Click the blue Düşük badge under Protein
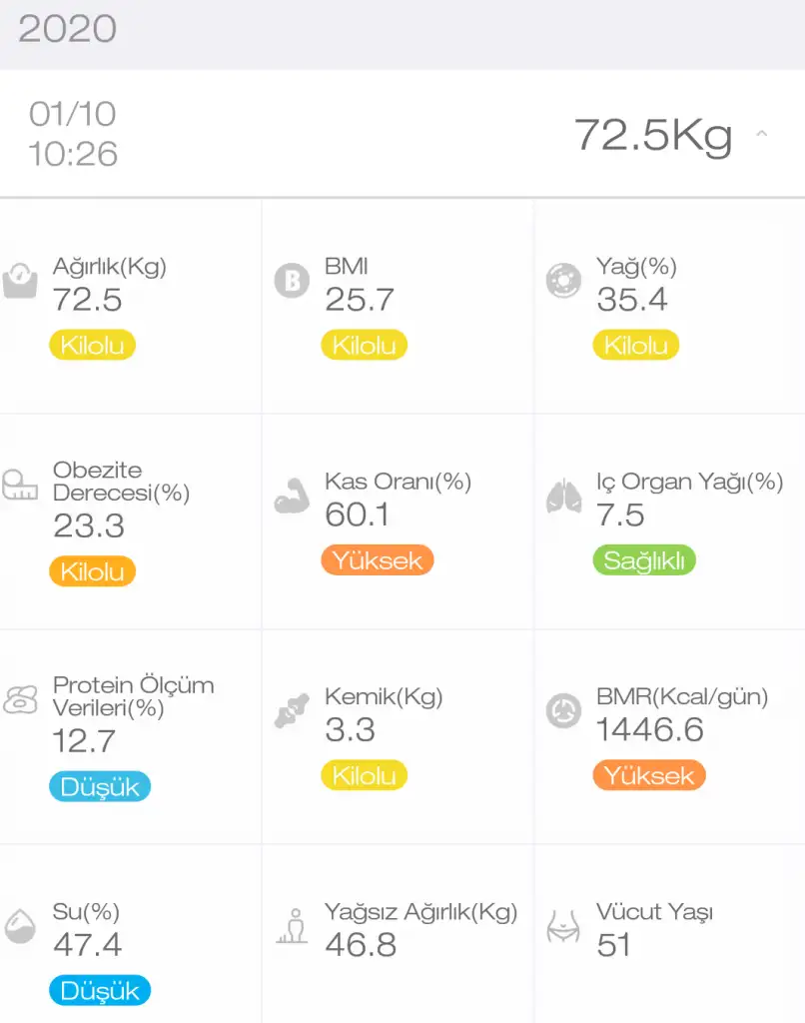 (100, 786)
